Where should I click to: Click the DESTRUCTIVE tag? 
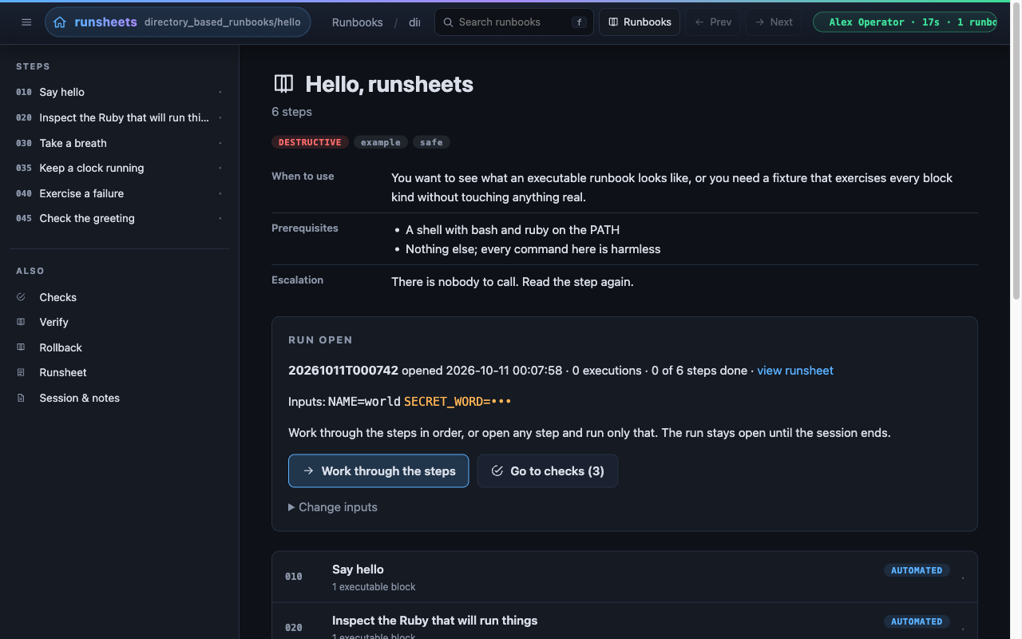[x=310, y=142]
